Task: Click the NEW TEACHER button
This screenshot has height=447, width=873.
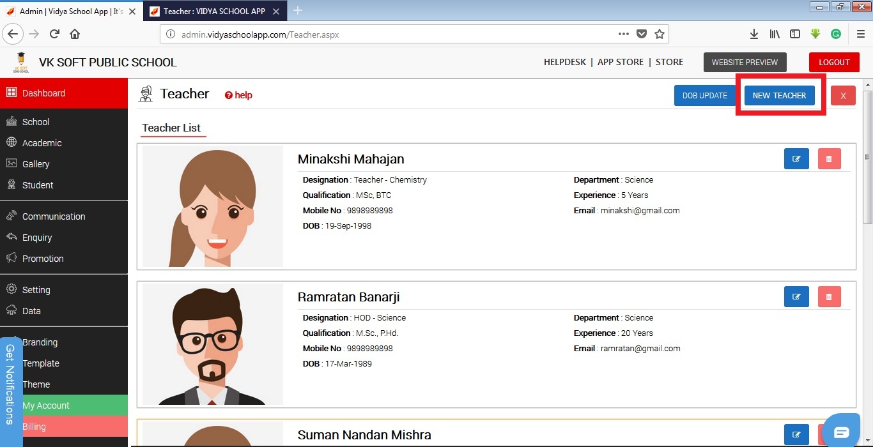Action: (779, 96)
